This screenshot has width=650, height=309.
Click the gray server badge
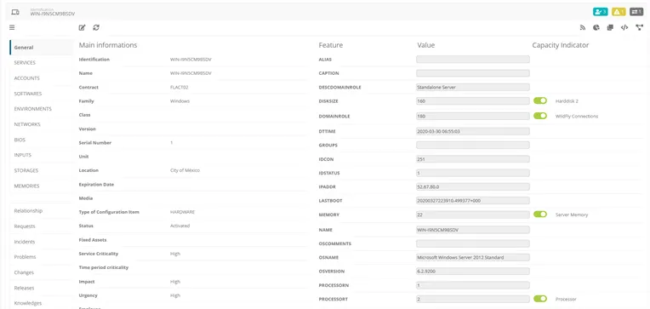tap(636, 12)
